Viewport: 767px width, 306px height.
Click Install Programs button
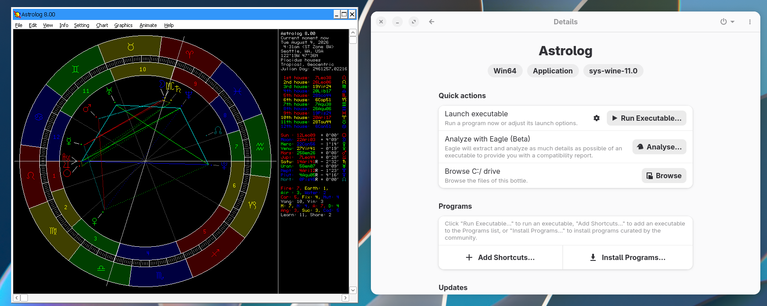point(628,257)
